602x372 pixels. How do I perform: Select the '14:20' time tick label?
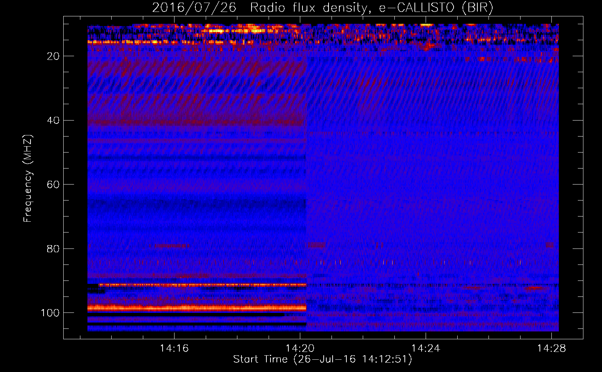click(300, 348)
